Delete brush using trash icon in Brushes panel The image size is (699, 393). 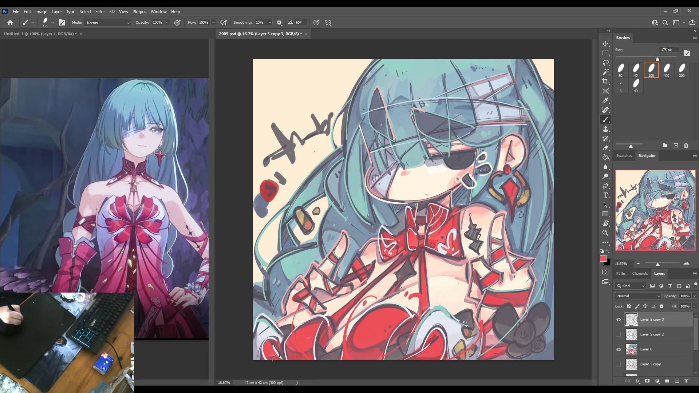pyautogui.click(x=686, y=146)
